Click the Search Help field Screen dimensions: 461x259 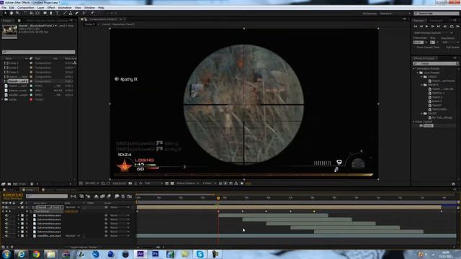pos(437,14)
